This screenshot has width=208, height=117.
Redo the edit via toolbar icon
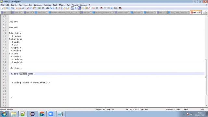pos(43,8)
